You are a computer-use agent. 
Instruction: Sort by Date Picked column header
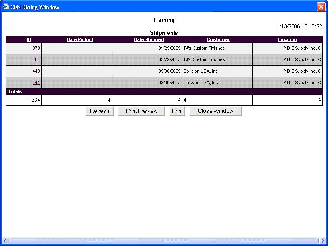(80, 39)
